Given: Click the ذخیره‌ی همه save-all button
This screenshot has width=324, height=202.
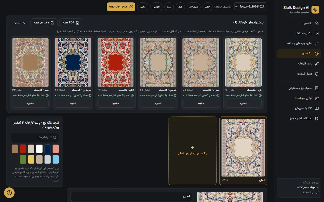Looking at the screenshot, I should [44, 23].
